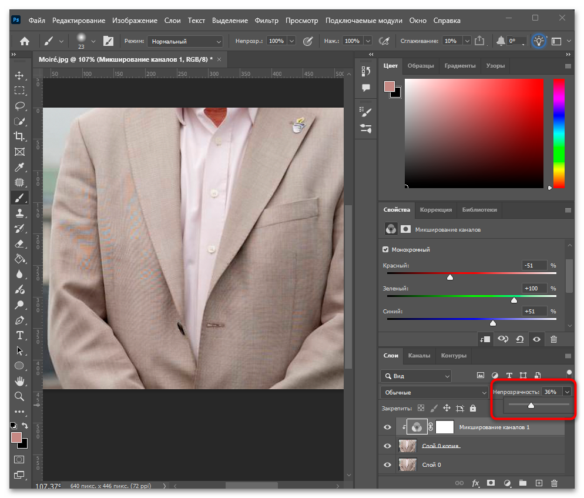Switch to the Коррекция tab
The image size is (584, 498).
[x=436, y=210]
